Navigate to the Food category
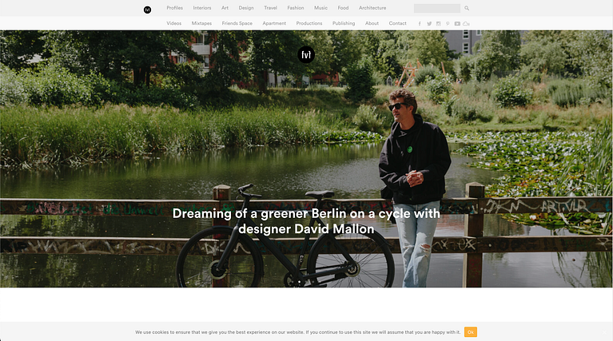 pos(343,8)
